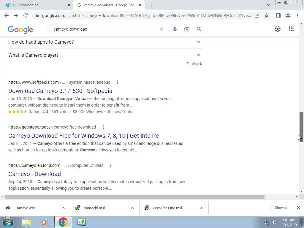
Task: Open tab search dropdown arrow
Action: click(268, 5)
